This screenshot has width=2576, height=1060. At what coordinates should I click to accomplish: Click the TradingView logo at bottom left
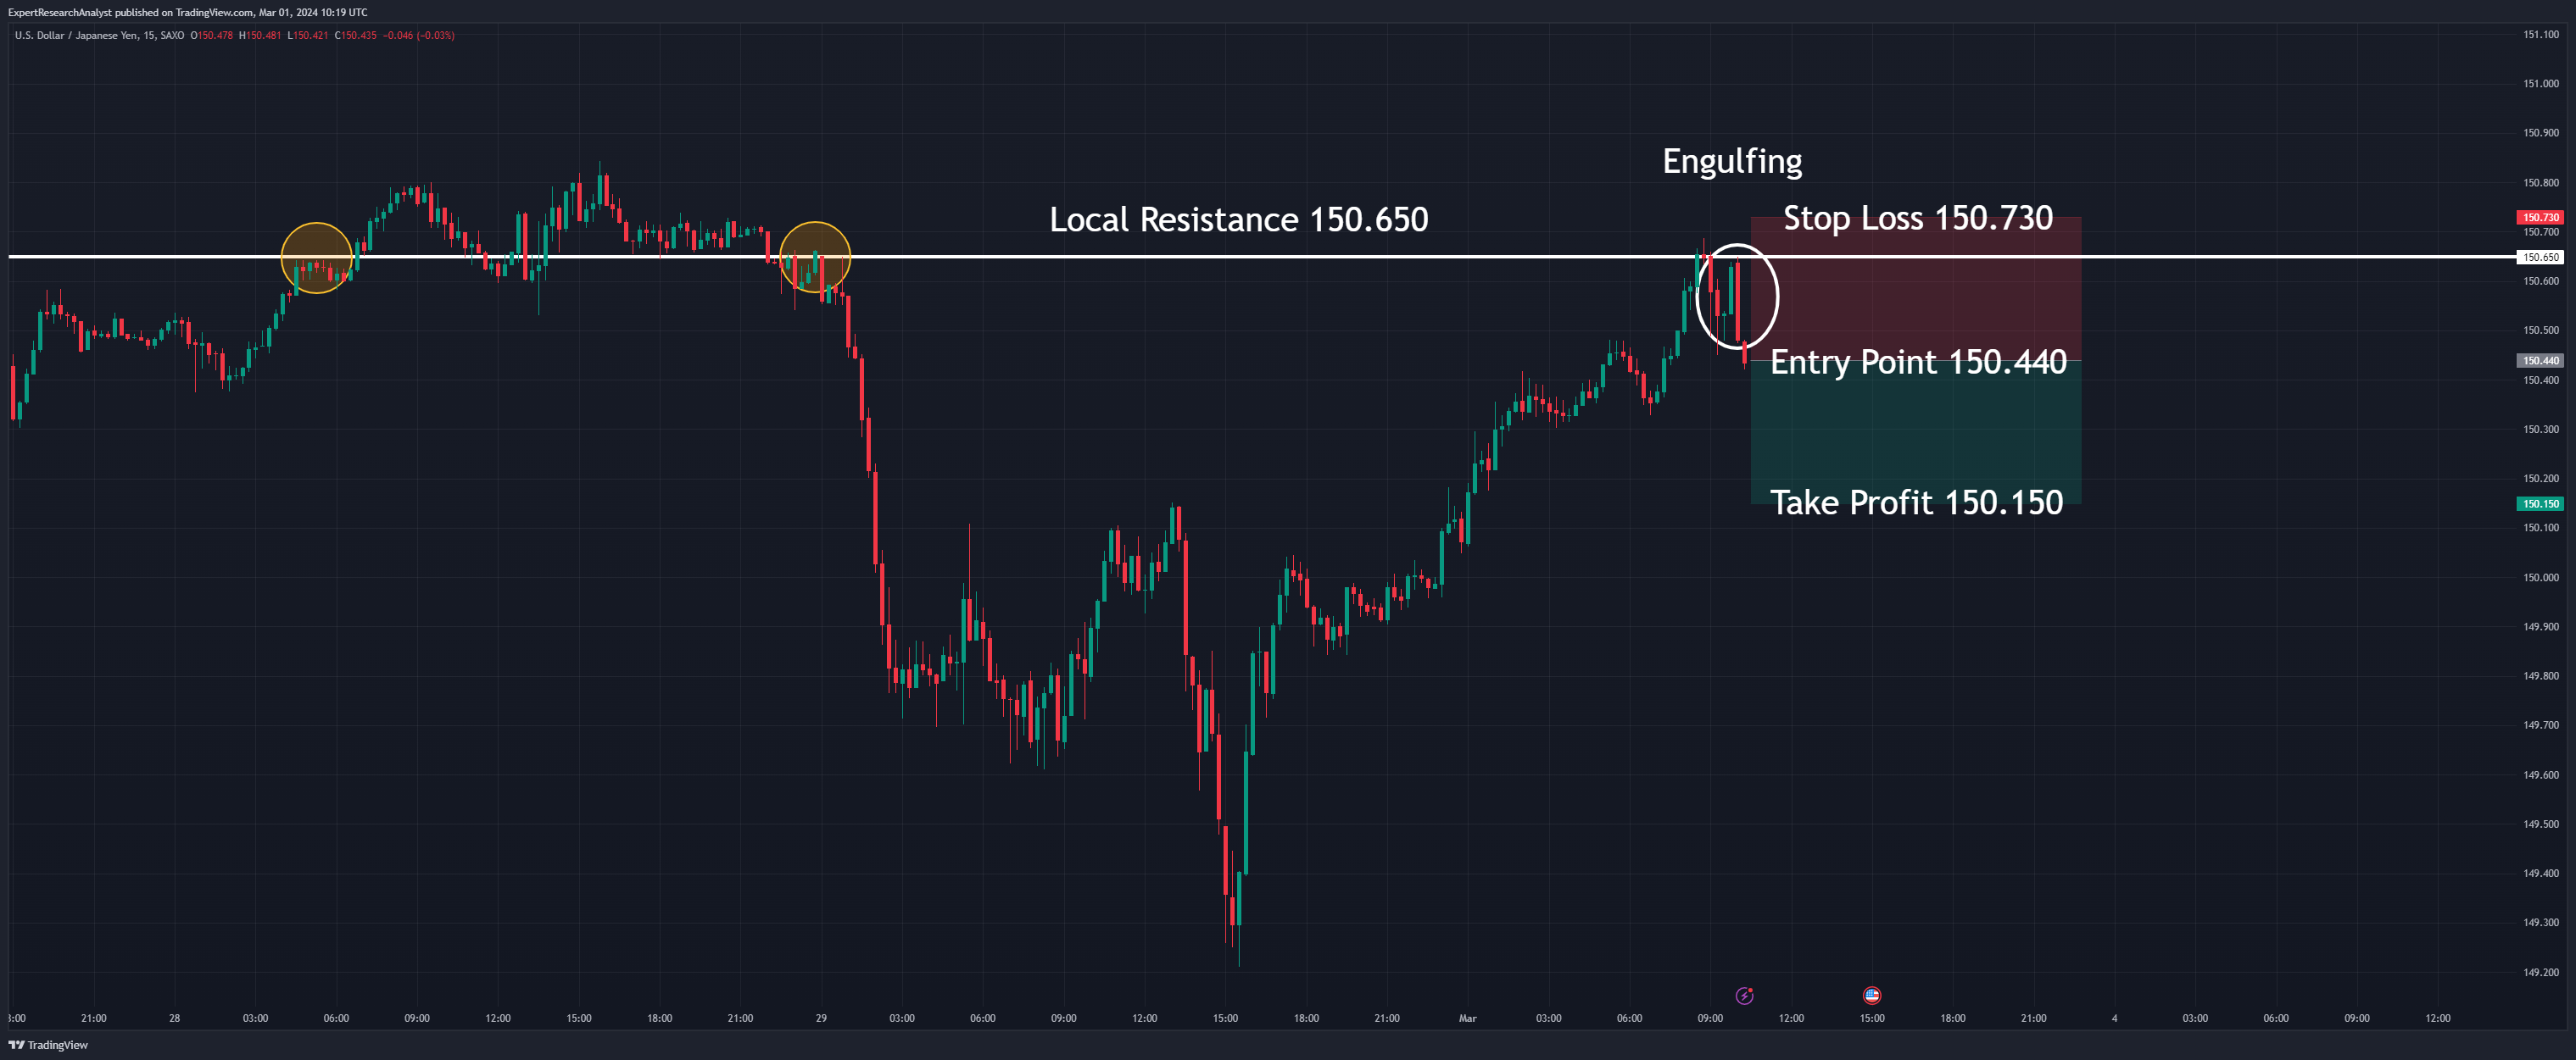click(x=48, y=1045)
